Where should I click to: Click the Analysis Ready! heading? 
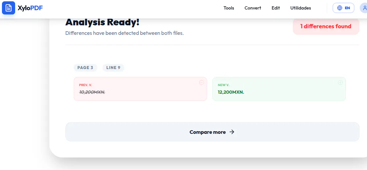(102, 22)
